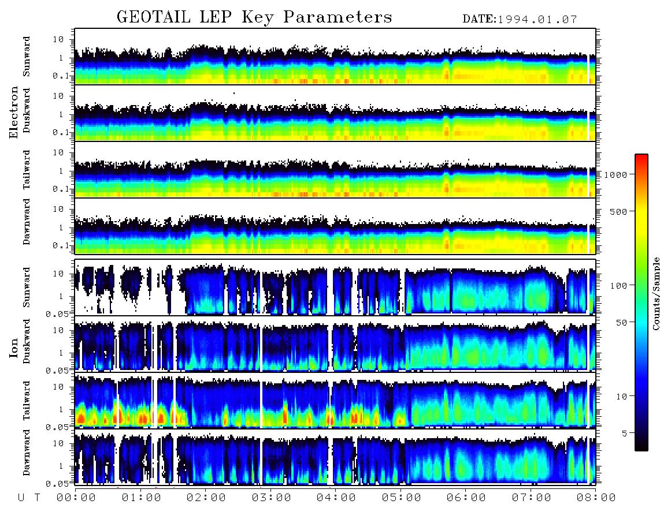This screenshot has width=660, height=508.
Task: Click the "DATE:1994.01.07" label
Action: pos(520,20)
